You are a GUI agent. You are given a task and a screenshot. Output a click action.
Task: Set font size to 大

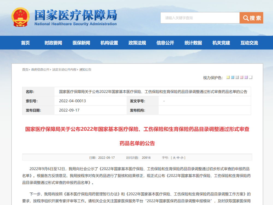pos(174,158)
